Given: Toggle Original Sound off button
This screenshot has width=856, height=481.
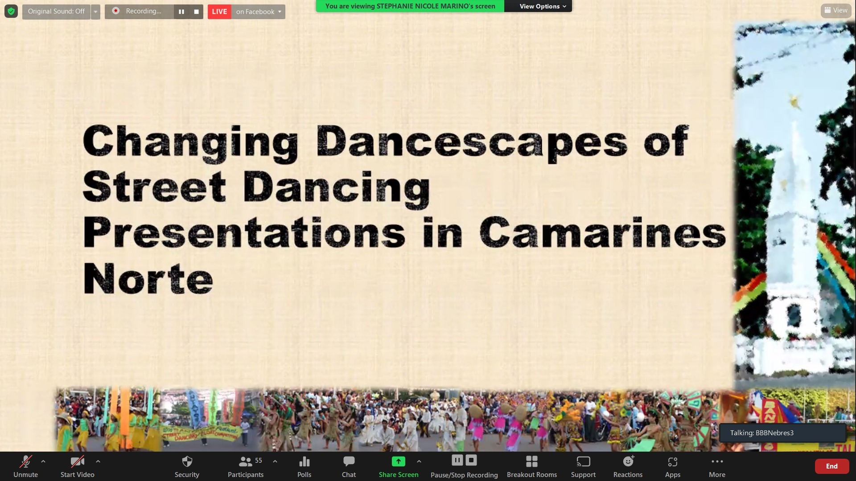Looking at the screenshot, I should (x=56, y=11).
